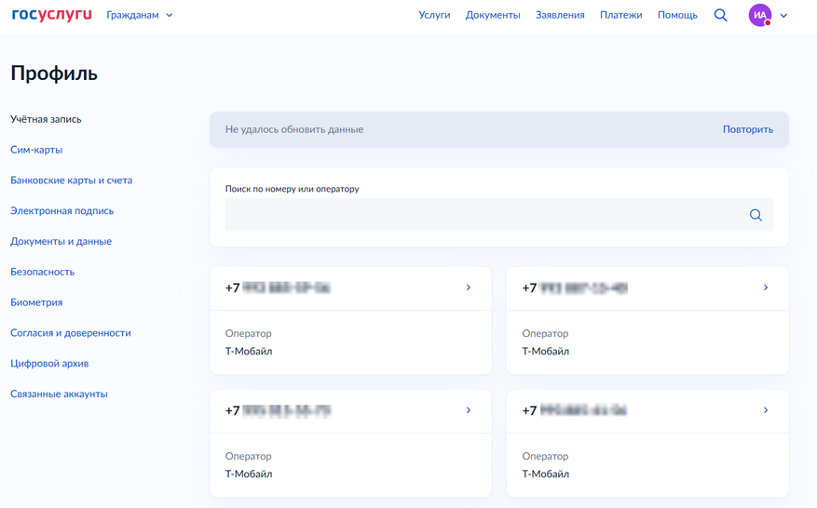
Task: Open first SIM card via chevron arrow
Action: point(469,287)
